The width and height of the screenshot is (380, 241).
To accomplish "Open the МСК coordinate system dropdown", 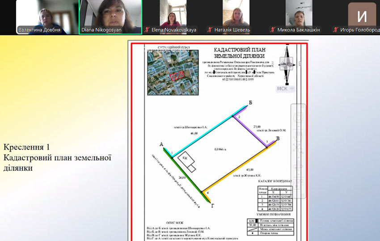I will click(286, 89).
